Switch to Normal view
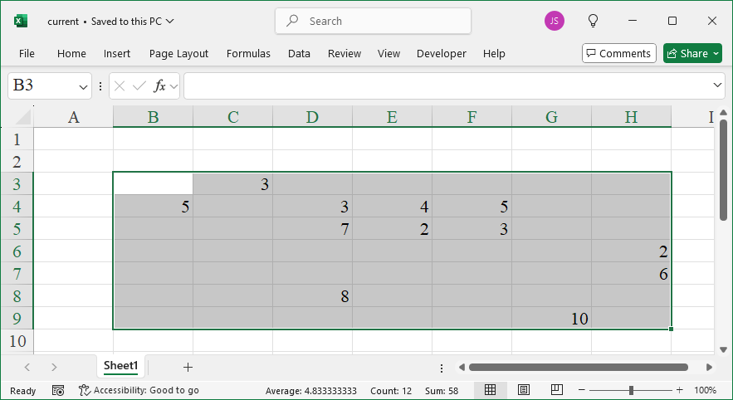Image resolution: width=733 pixels, height=400 pixels. click(490, 390)
